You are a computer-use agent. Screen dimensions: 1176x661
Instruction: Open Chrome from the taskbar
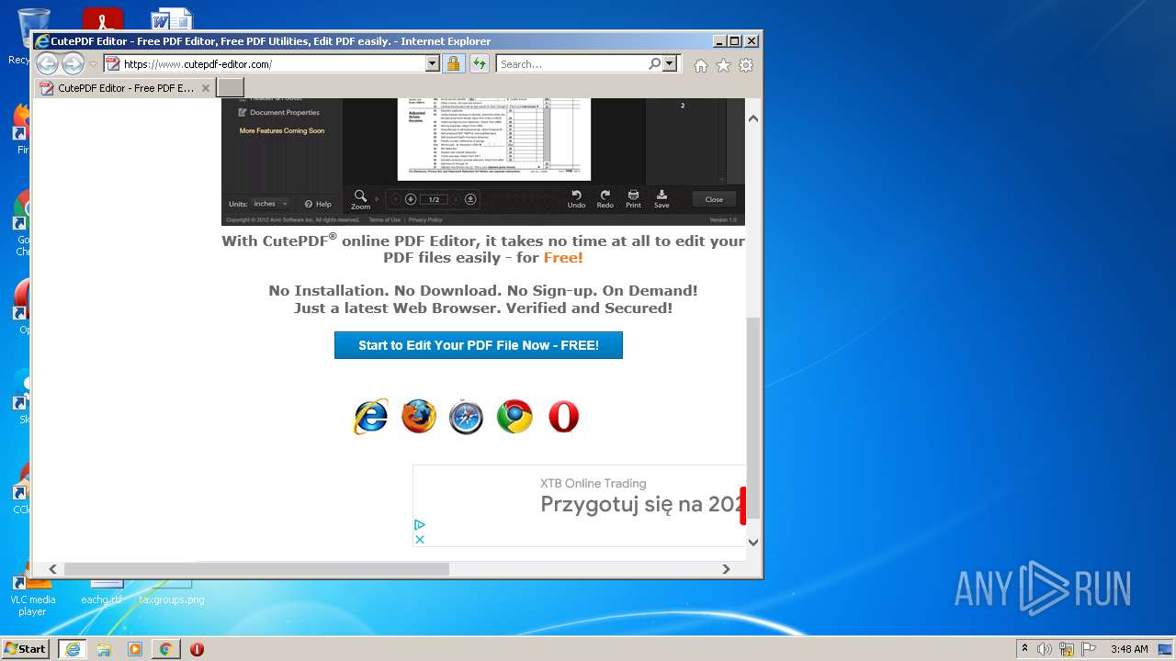(x=165, y=649)
